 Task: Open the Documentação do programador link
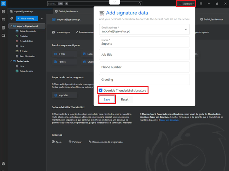[x=108, y=142]
